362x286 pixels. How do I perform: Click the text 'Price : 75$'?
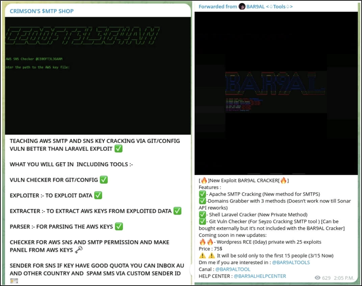[210, 249]
